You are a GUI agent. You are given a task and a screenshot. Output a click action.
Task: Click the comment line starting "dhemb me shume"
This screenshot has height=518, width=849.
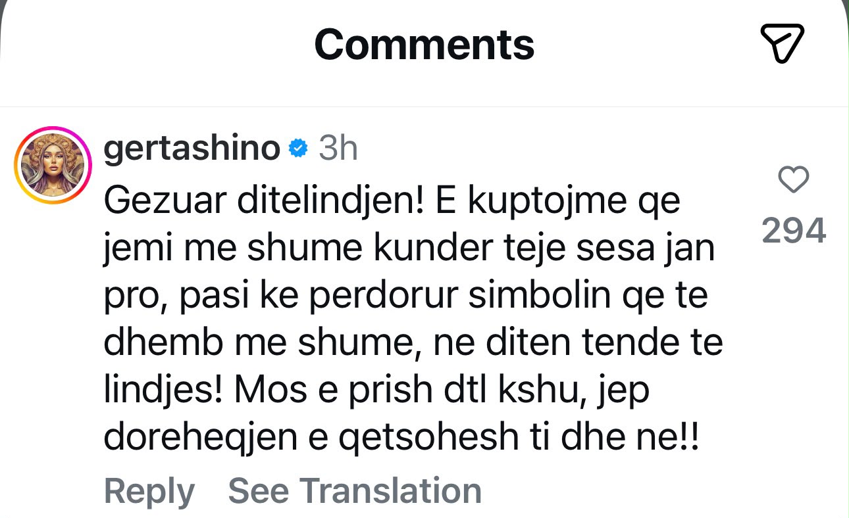click(413, 344)
